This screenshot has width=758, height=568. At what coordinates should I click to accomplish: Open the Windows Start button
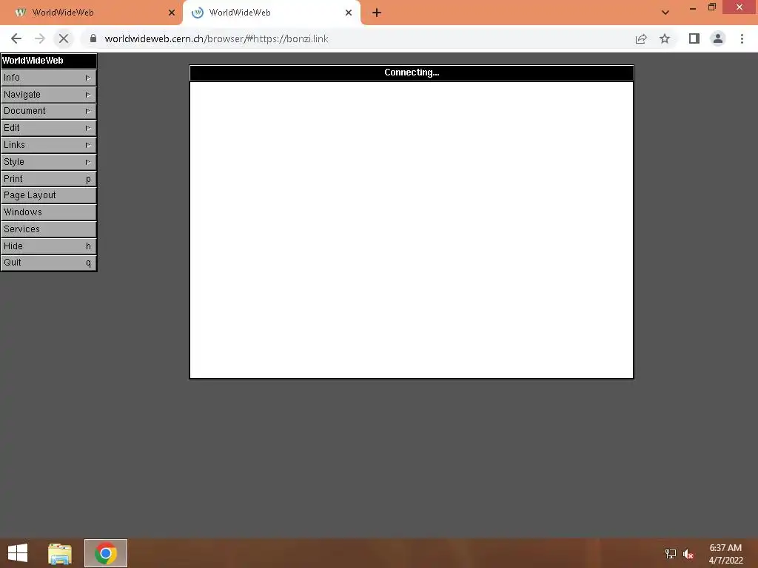(18, 553)
